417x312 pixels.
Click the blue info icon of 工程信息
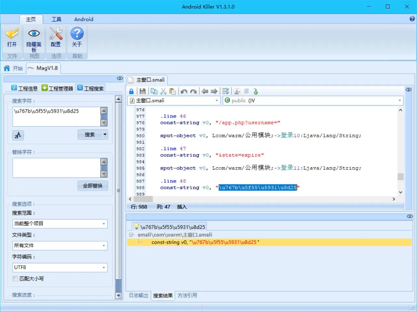tap(14, 88)
